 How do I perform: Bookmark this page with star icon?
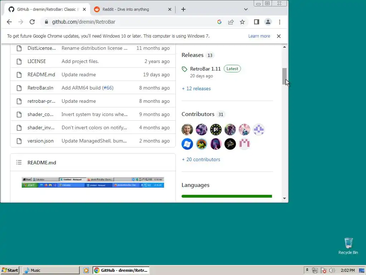[242, 22]
